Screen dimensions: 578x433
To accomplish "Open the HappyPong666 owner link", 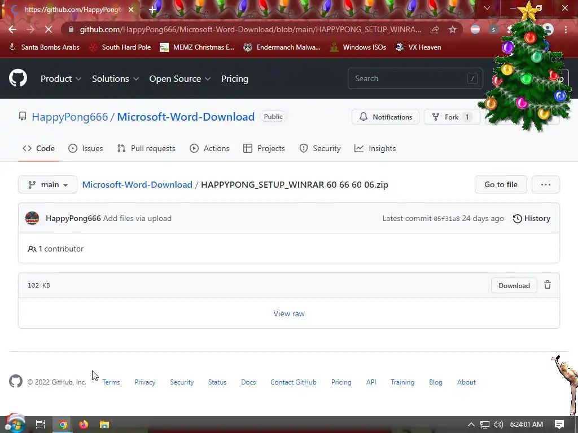I will coord(69,117).
